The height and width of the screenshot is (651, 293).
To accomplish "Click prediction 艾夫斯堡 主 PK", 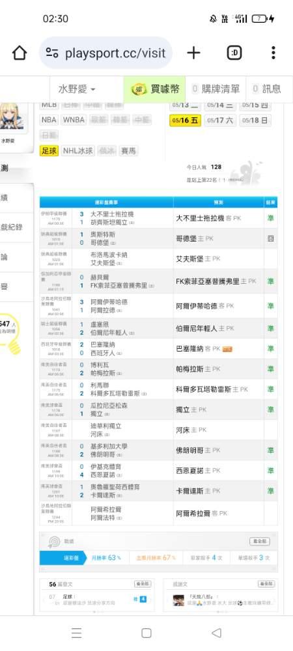I will point(199,258).
